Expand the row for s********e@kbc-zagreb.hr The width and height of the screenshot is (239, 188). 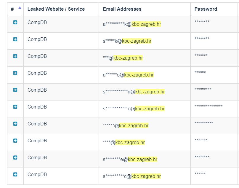pyautogui.click(x=15, y=157)
